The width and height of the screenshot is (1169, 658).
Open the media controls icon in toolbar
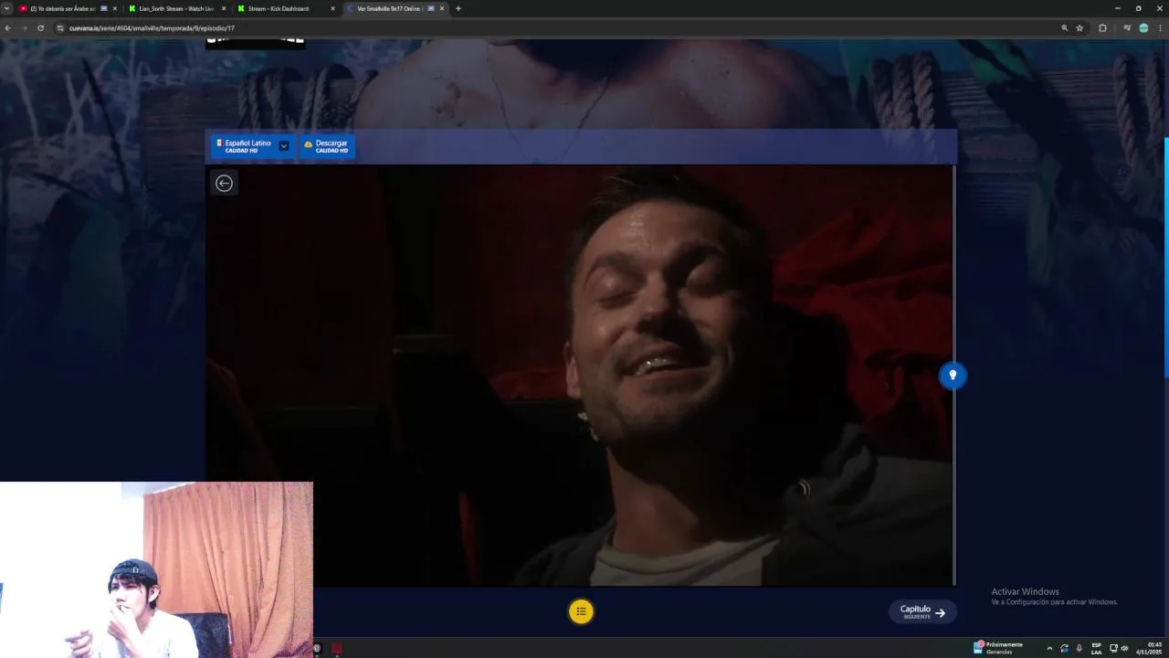1127,28
